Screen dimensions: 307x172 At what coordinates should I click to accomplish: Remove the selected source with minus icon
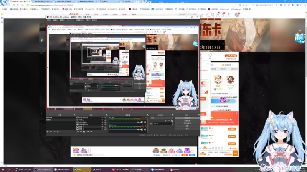pos(81,132)
